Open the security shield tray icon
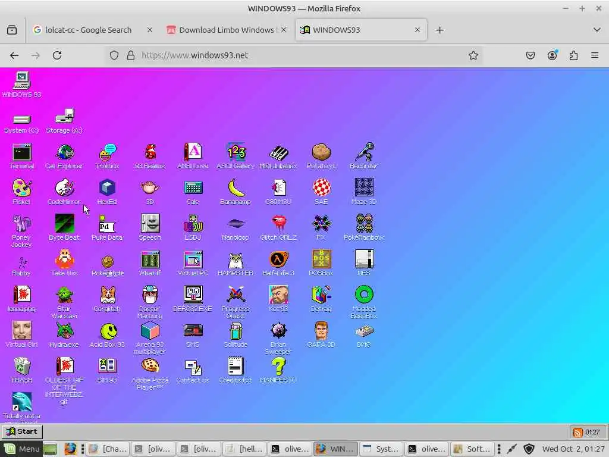 529,449
